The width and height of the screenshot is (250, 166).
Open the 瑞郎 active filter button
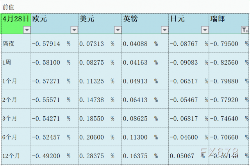pos(245,30)
